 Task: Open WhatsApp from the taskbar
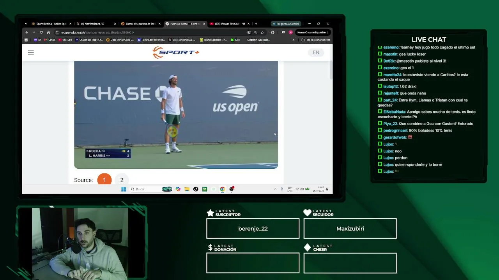[213, 189]
